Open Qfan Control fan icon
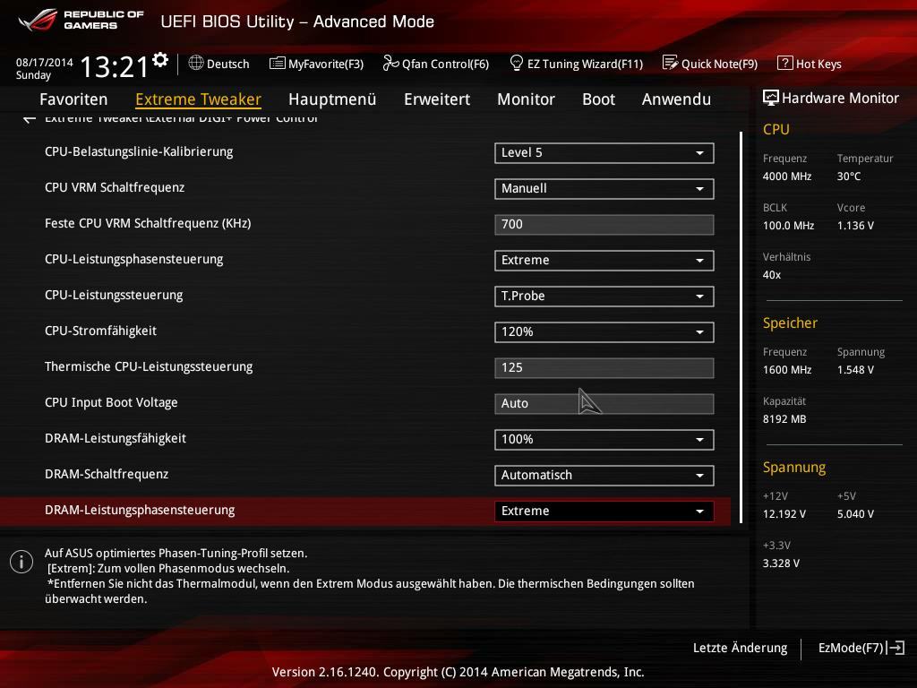 [390, 63]
